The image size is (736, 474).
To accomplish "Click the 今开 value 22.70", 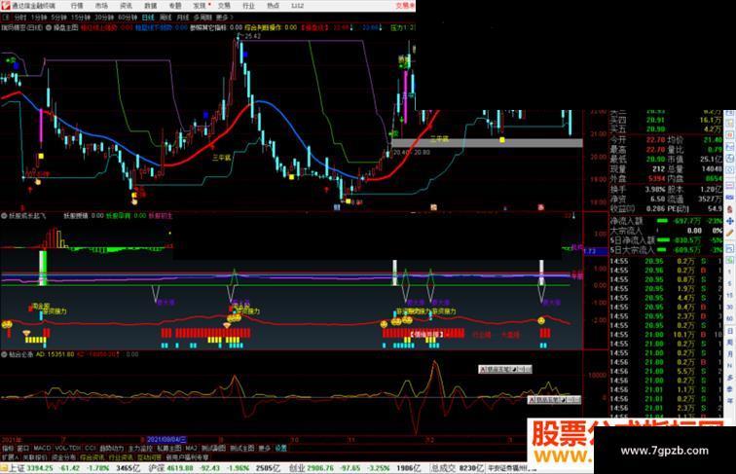I will [x=655, y=140].
